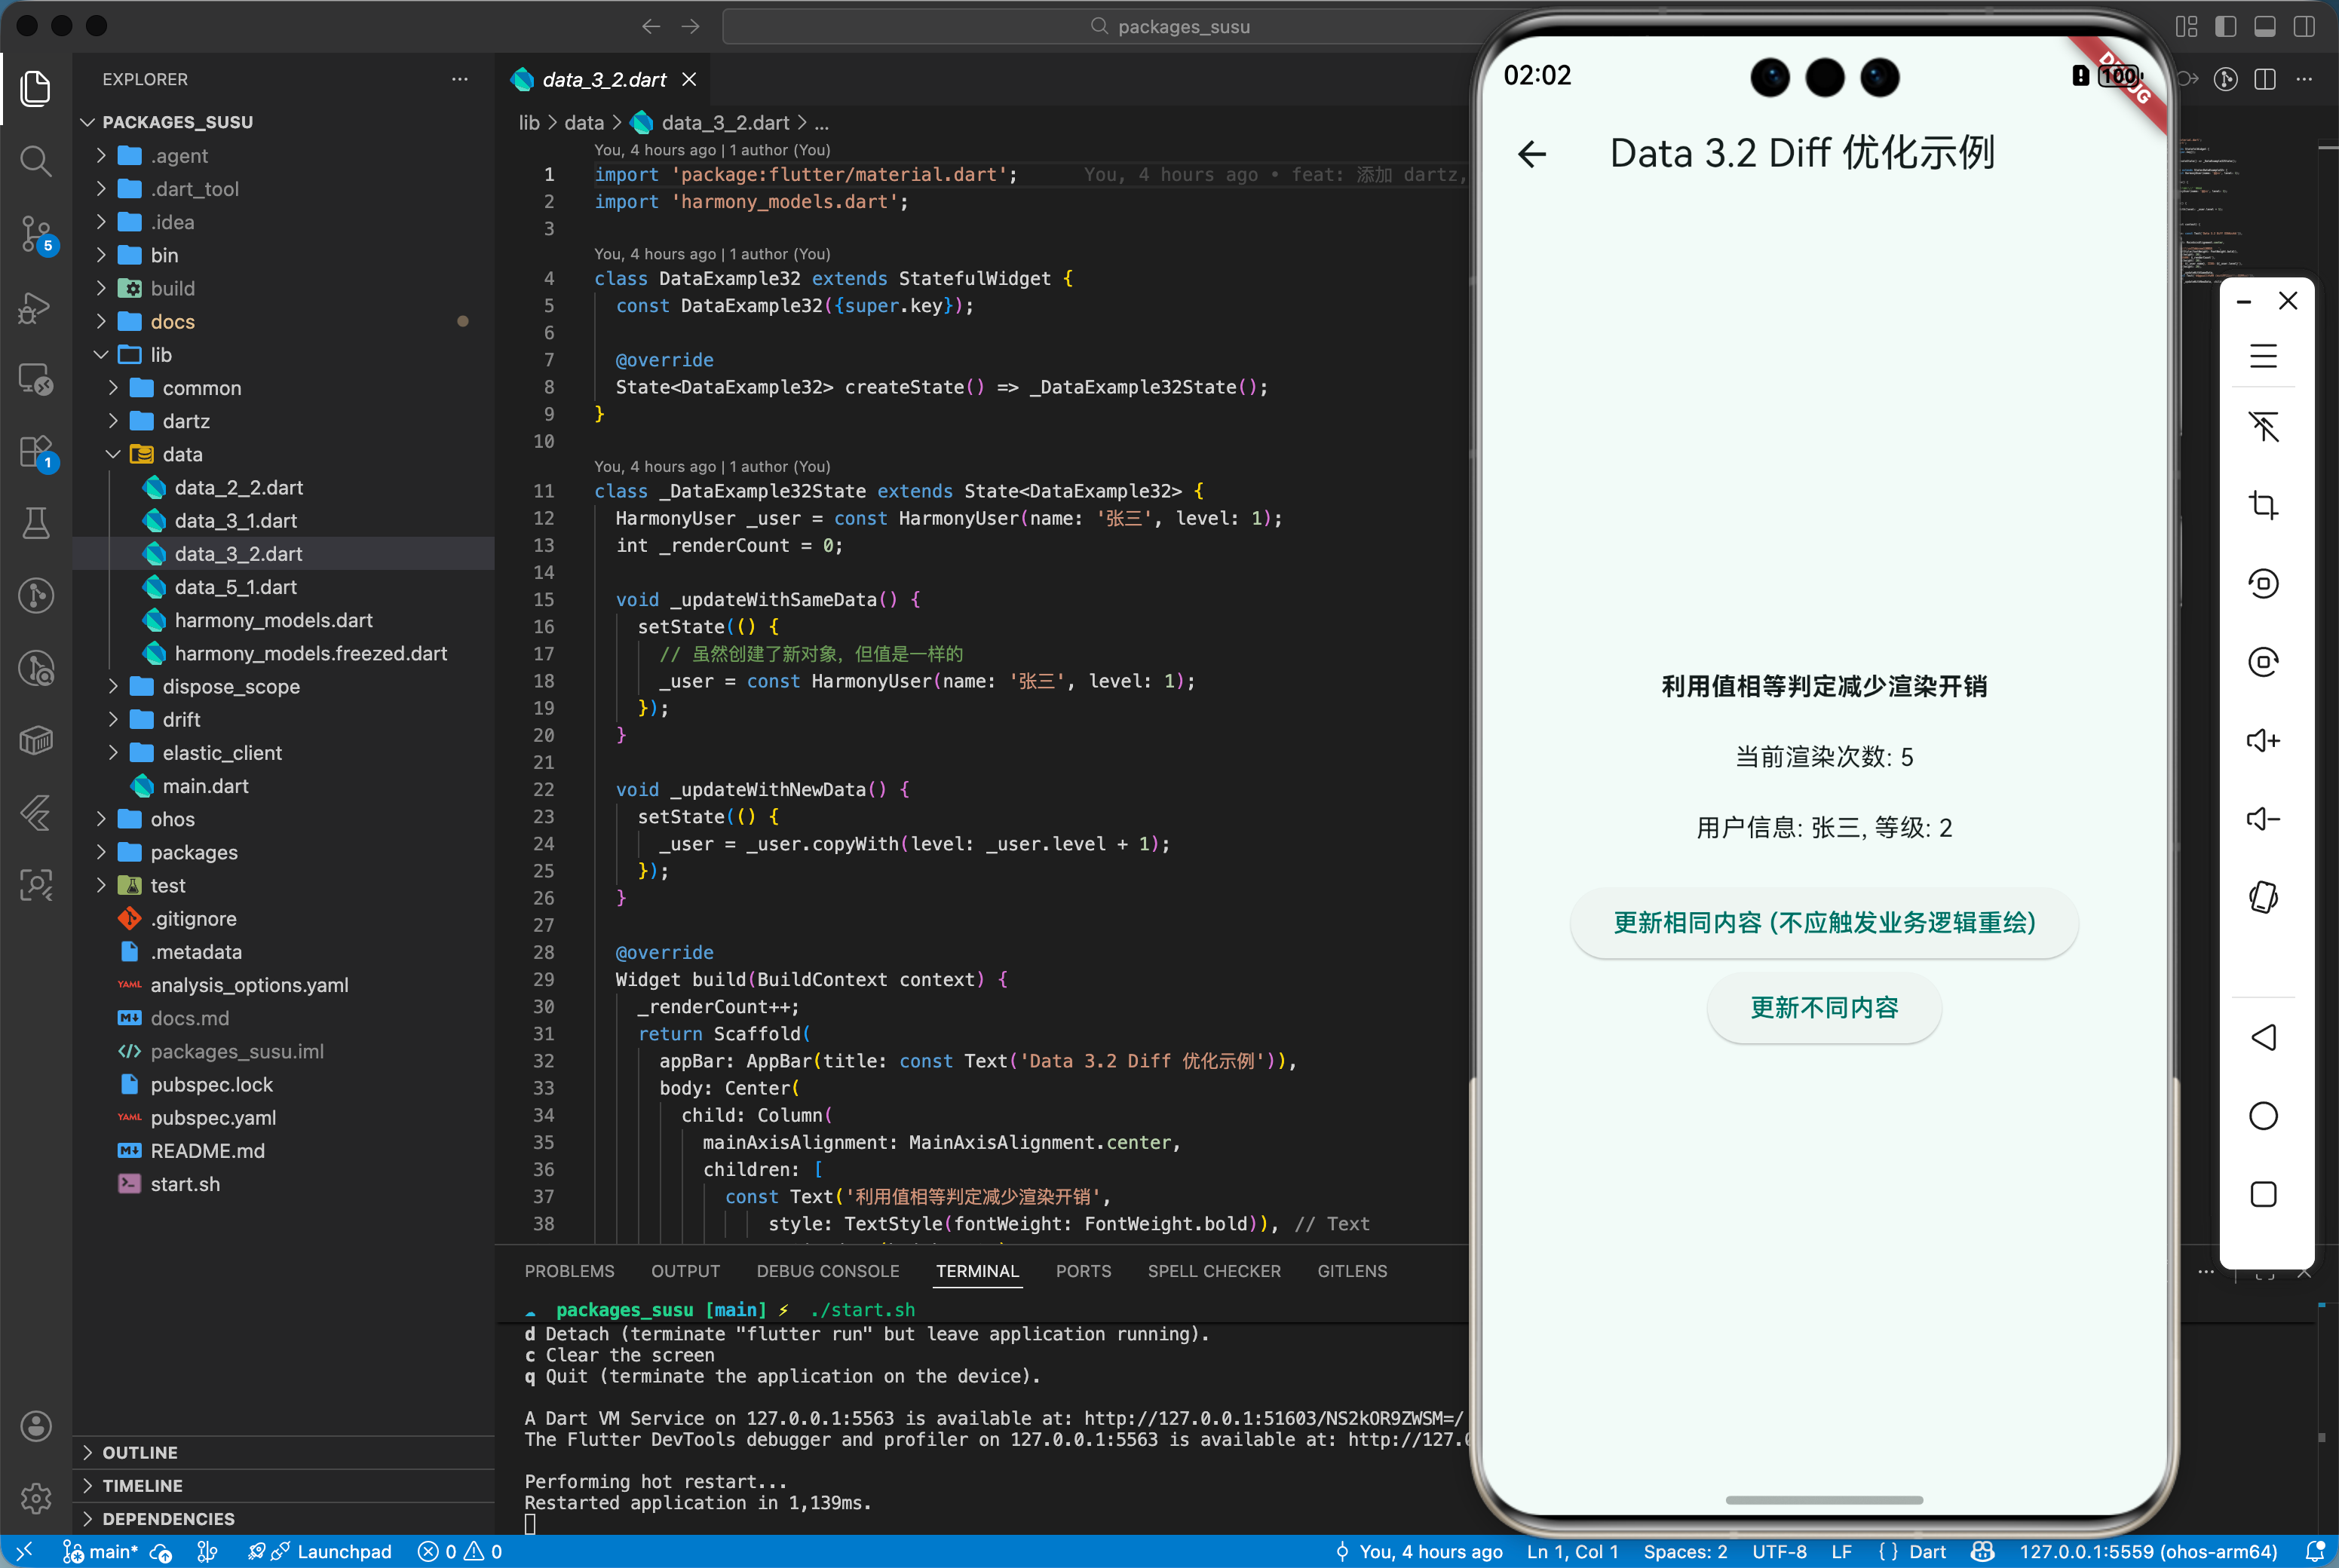Collapse the data folder
The image size is (2339, 1568).
(182, 454)
